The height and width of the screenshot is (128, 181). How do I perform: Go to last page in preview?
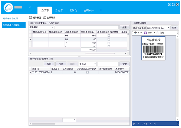155,124
